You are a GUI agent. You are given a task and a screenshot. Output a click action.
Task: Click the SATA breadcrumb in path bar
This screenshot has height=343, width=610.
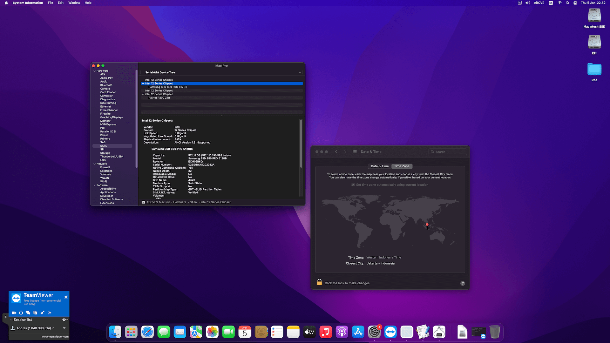[x=193, y=202]
